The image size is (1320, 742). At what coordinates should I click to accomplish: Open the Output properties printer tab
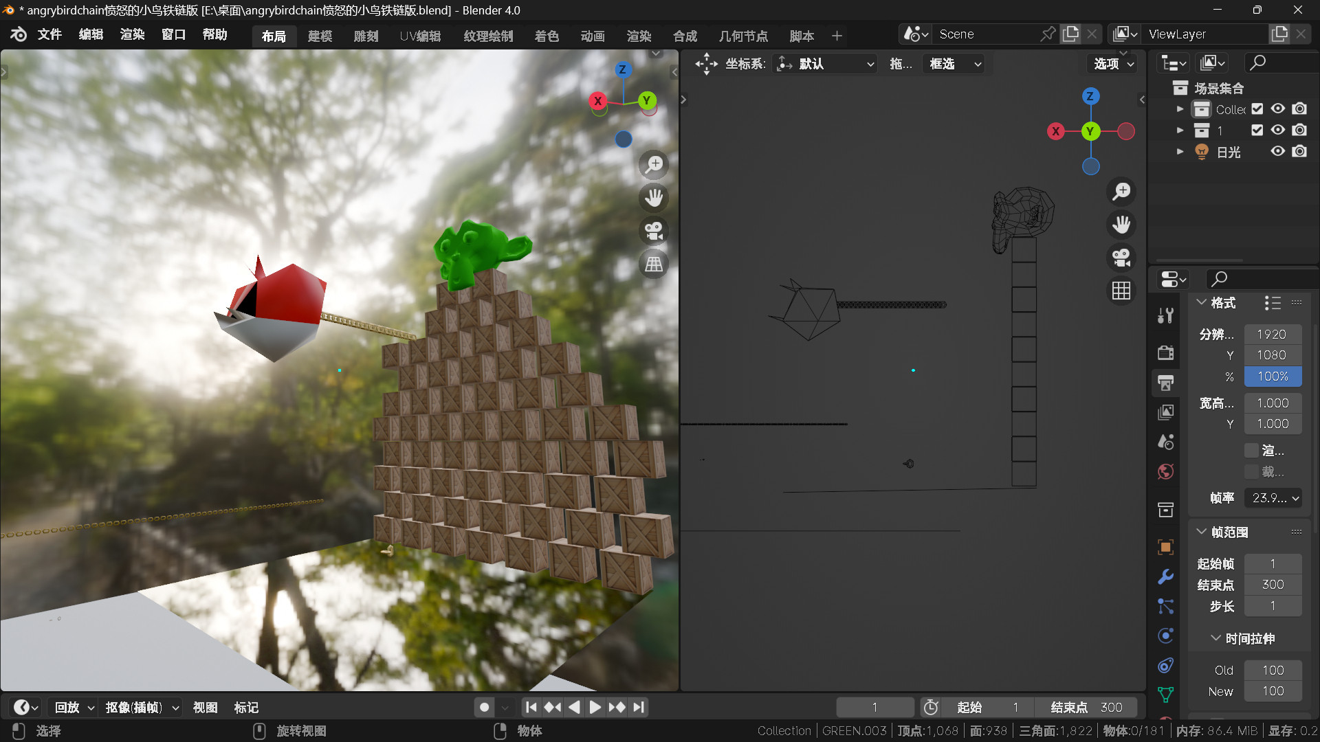(1166, 383)
